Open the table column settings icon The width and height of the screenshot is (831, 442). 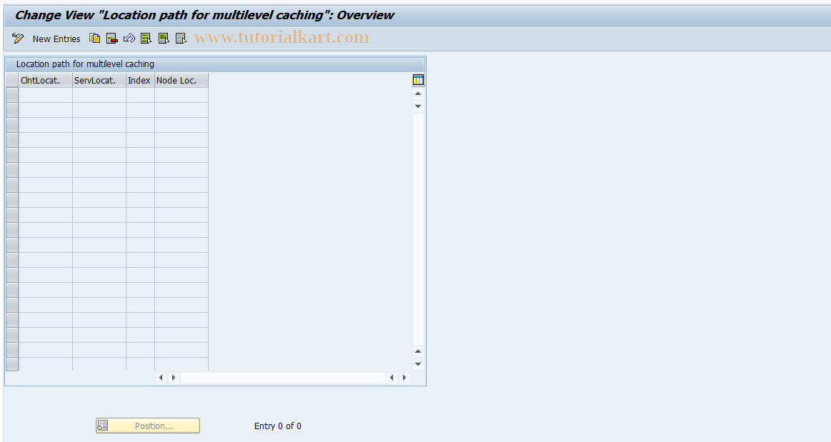pyautogui.click(x=418, y=80)
